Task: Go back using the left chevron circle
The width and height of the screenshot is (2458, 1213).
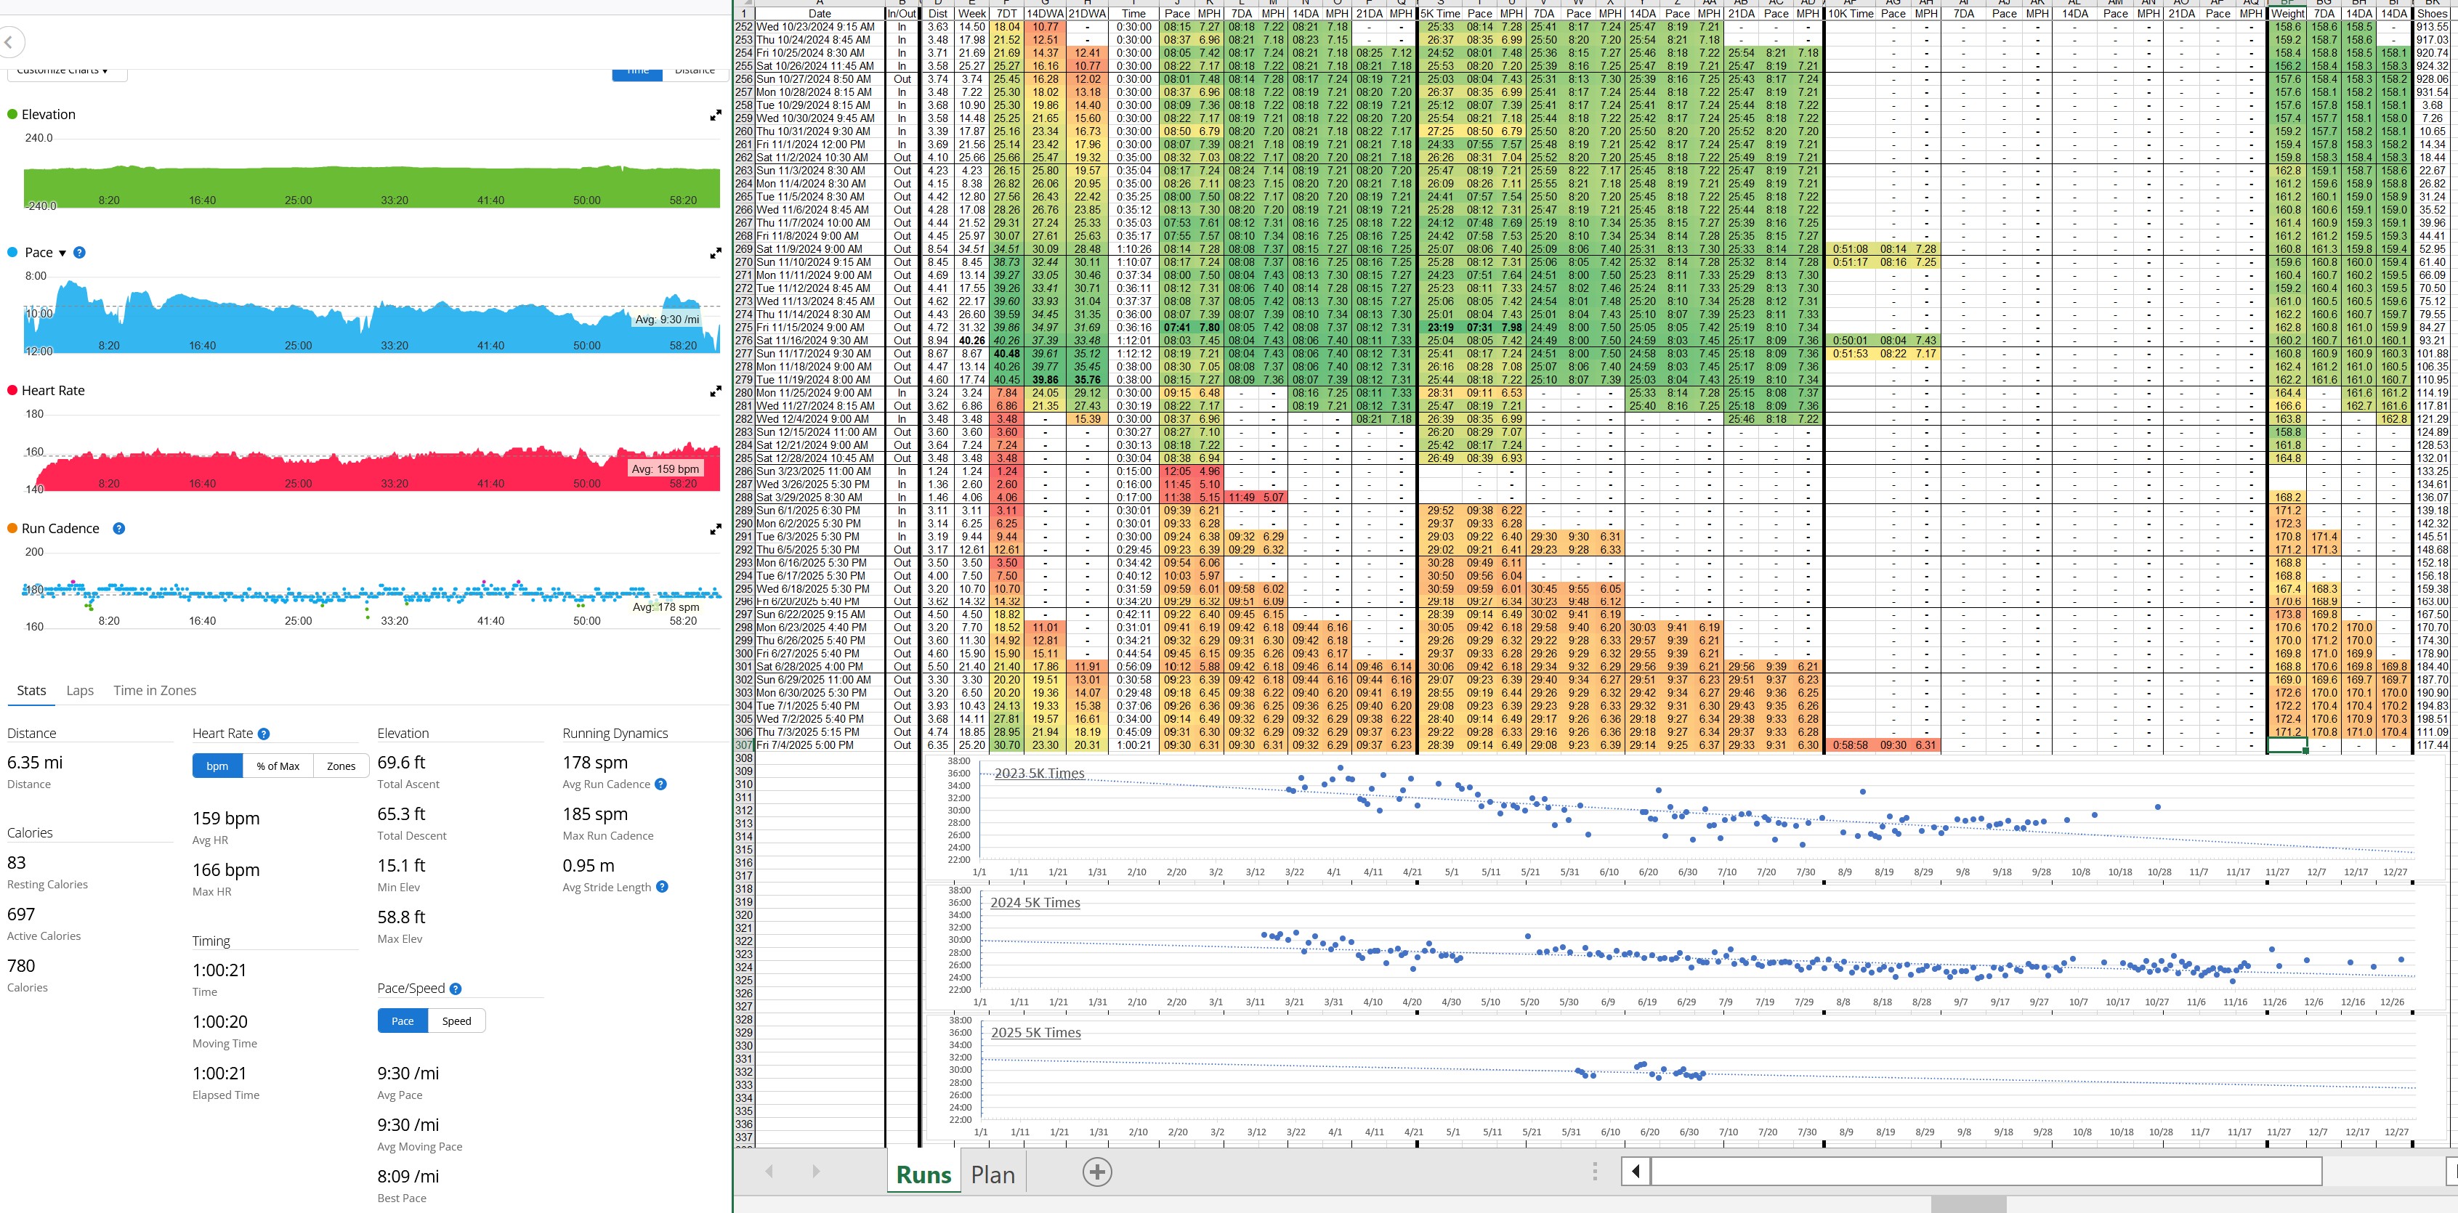Action: (x=9, y=42)
